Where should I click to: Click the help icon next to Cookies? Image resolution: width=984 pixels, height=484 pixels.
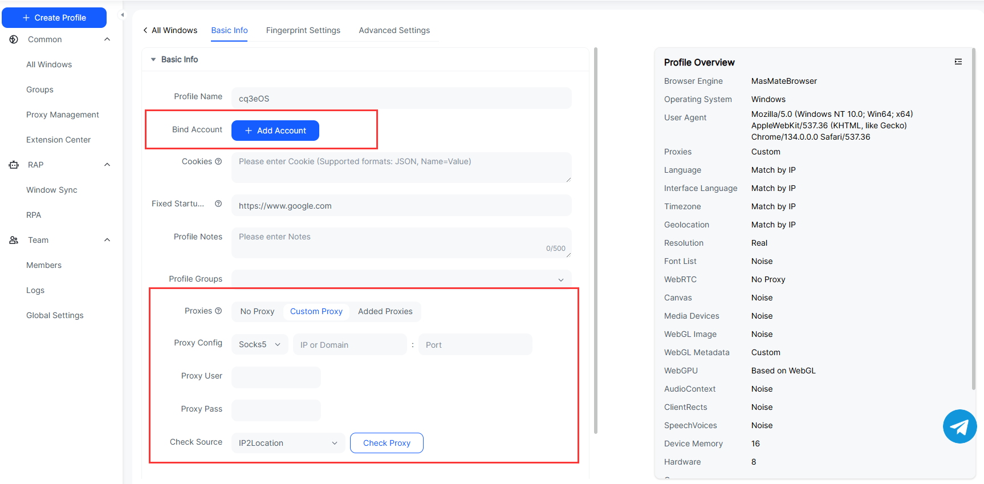click(x=218, y=161)
